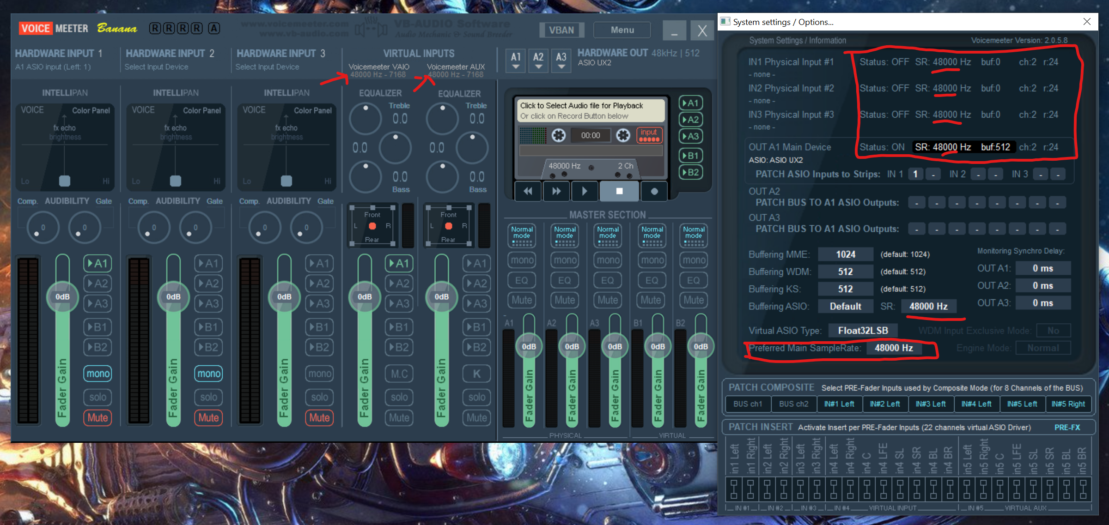Open the A3 hardware output device dropdown

coord(561,60)
